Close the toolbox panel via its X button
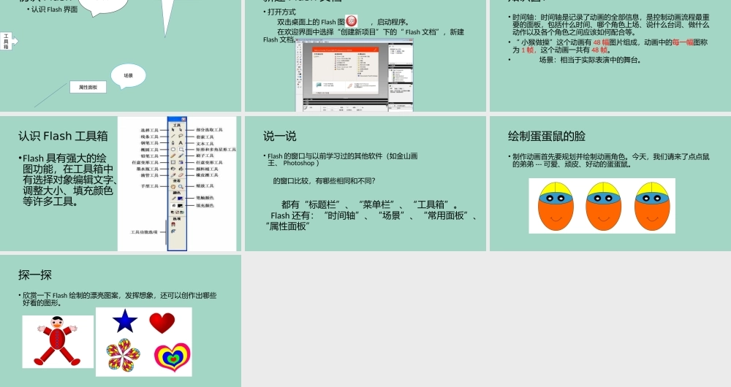 point(183,119)
